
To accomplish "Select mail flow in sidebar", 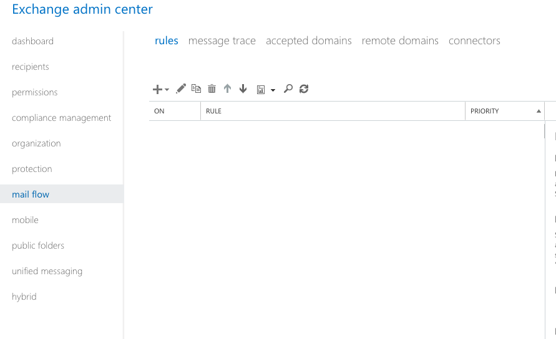I will pyautogui.click(x=62, y=194).
